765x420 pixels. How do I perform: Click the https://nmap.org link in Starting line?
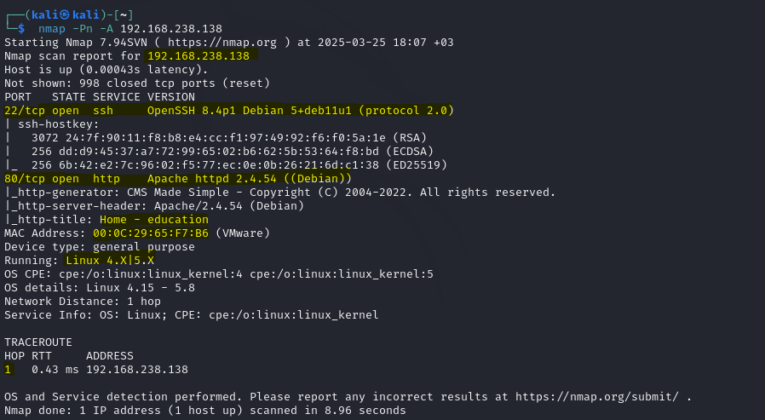click(222, 43)
